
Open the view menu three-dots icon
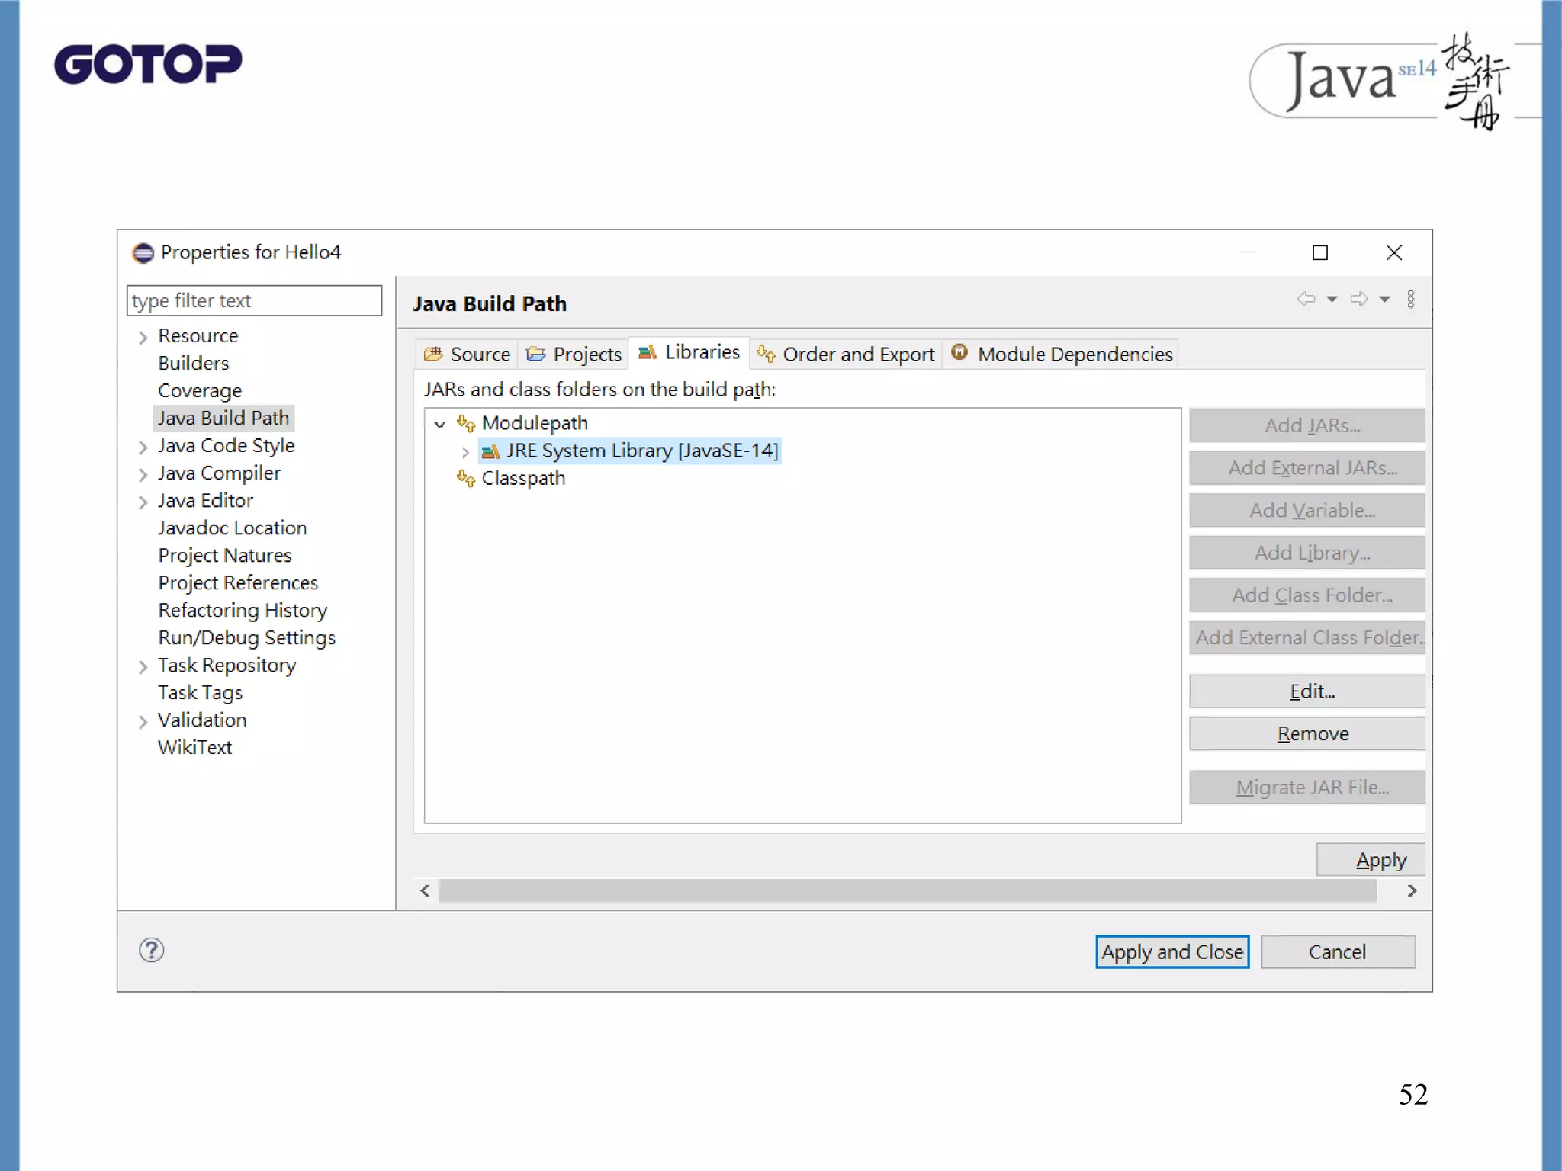click(1411, 299)
